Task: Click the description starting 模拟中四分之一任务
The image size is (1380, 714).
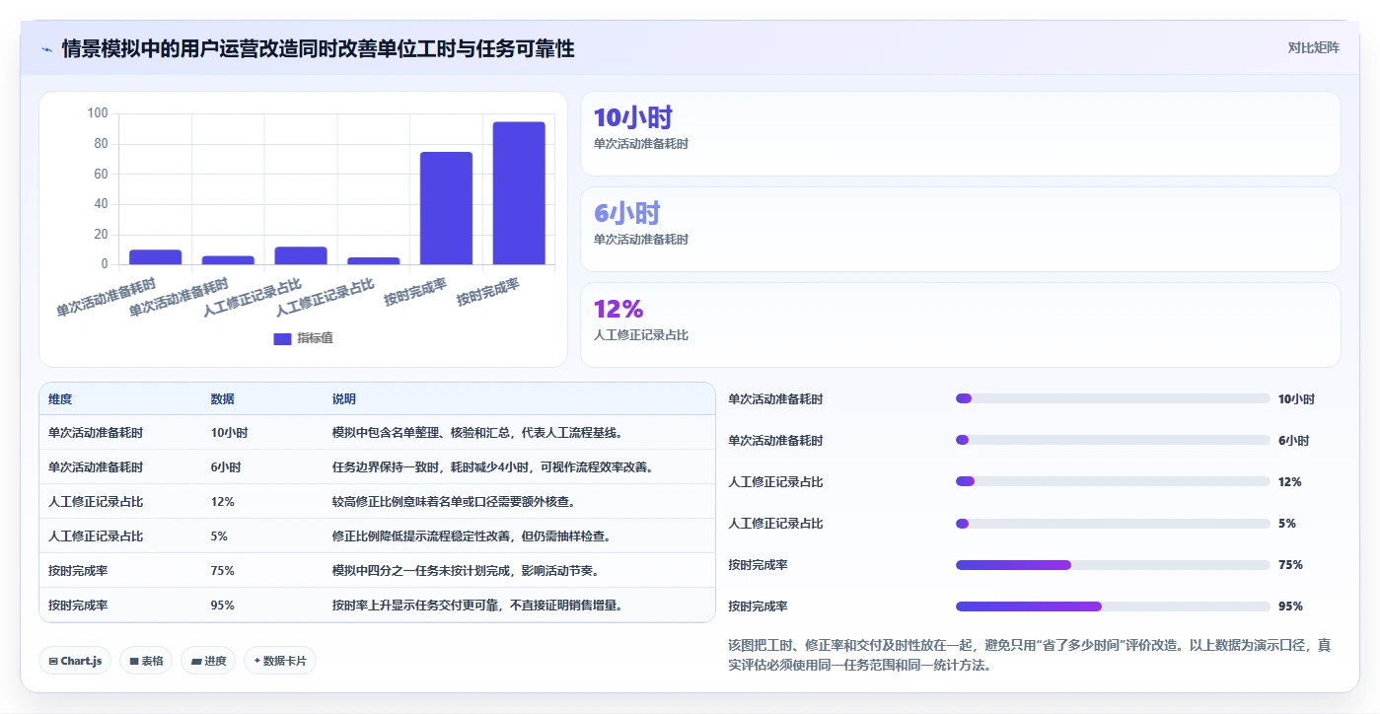Action: [x=465, y=571]
